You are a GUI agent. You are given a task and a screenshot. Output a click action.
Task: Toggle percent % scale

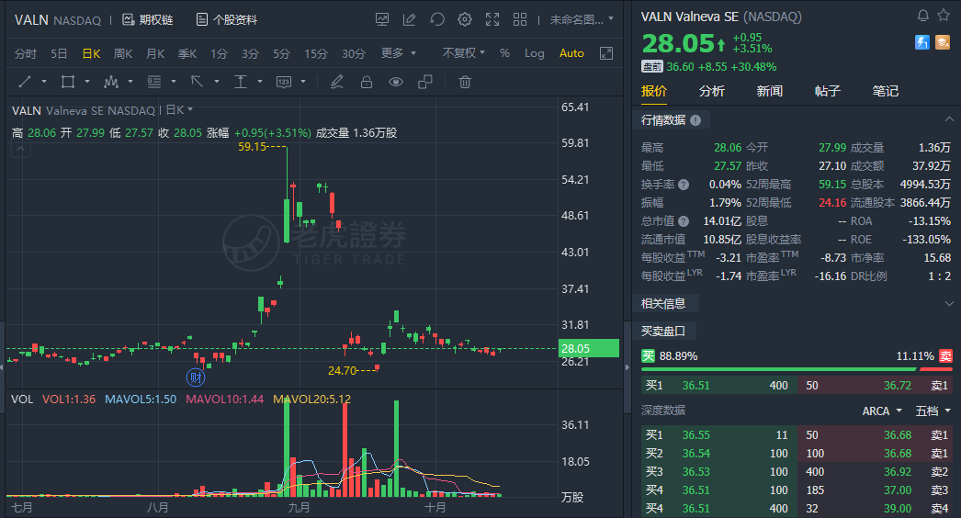click(x=504, y=53)
